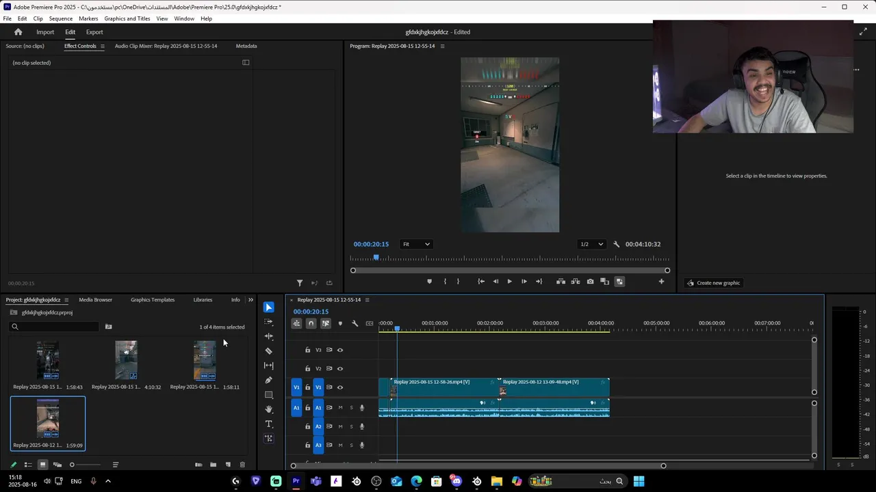The width and height of the screenshot is (876, 492).
Task: Open the Fit zoom level dropdown
Action: click(x=416, y=244)
